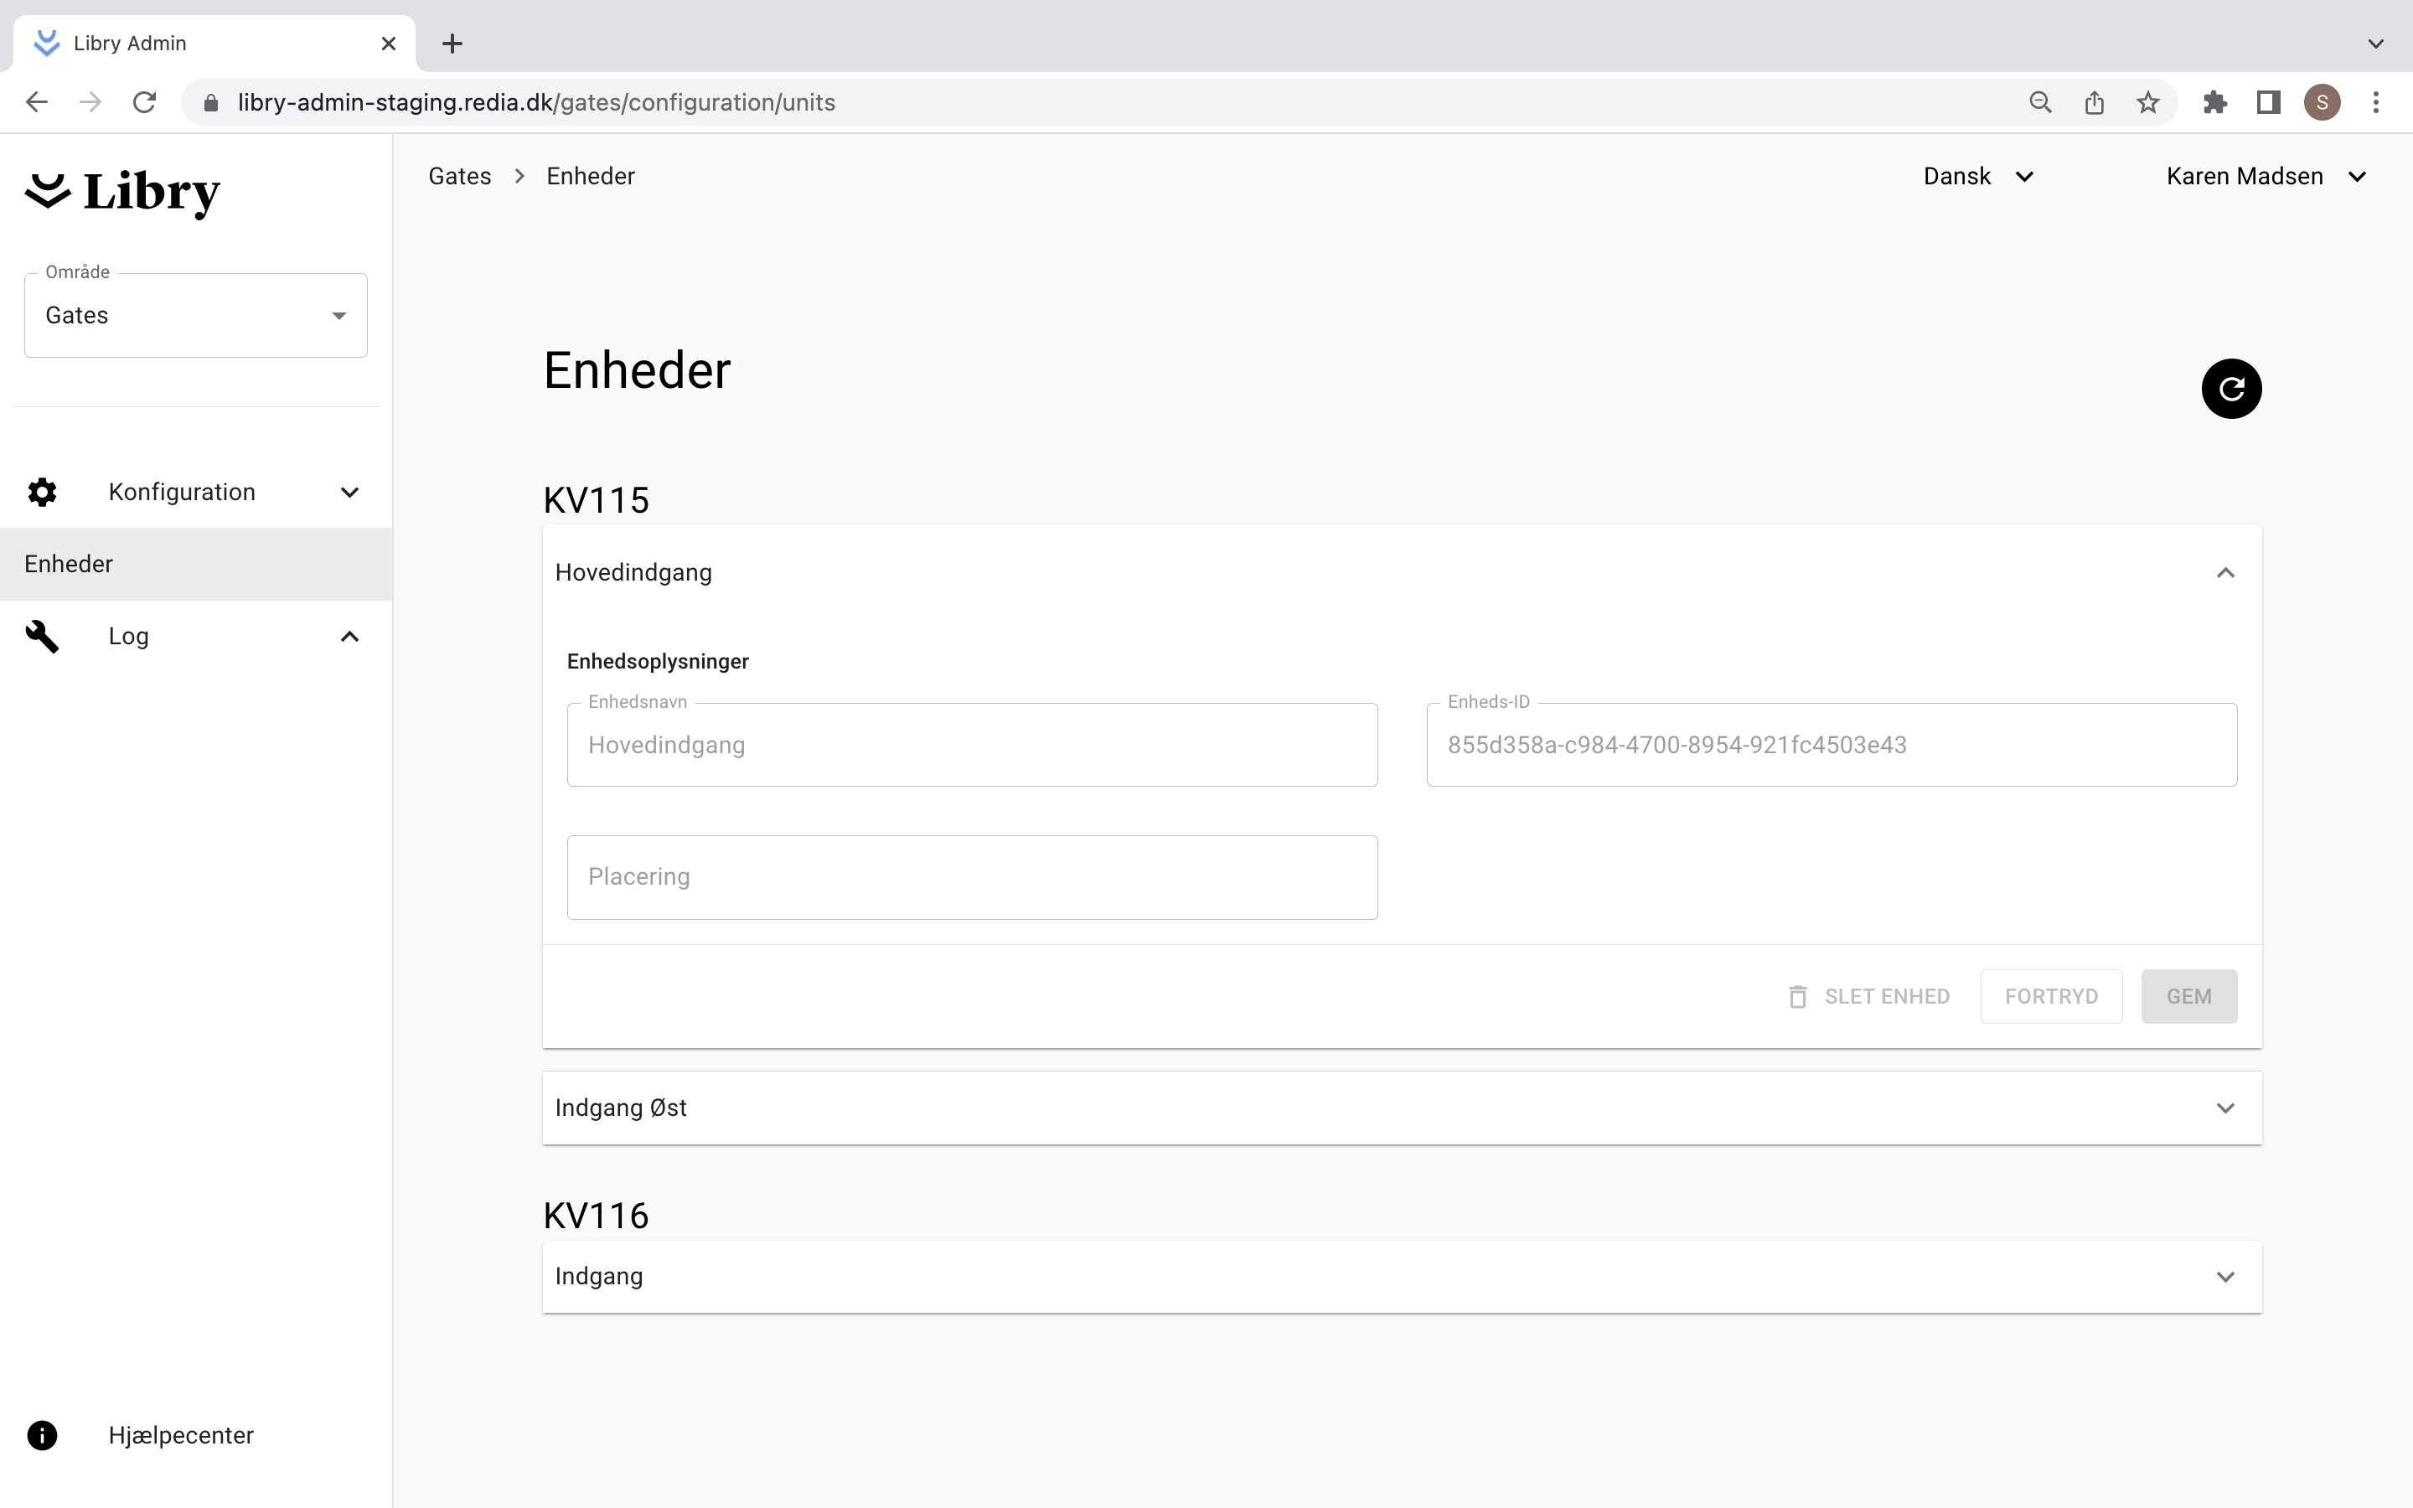Open the Dansk language dropdown
Viewport: 2413px width, 1508px height.
[x=1977, y=177]
